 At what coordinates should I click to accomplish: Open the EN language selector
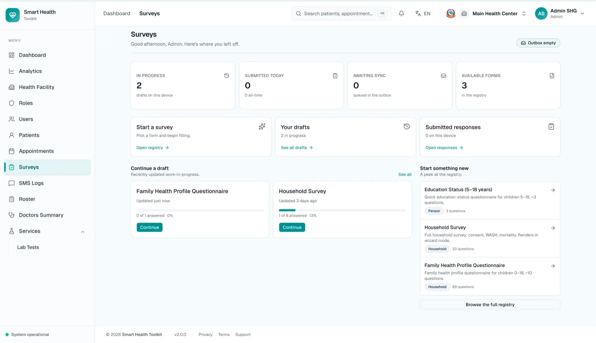423,13
